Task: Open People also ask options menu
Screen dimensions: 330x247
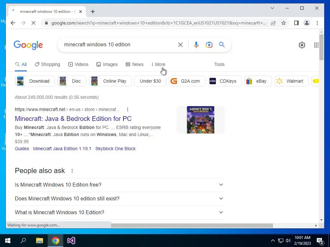Action: (x=72, y=171)
